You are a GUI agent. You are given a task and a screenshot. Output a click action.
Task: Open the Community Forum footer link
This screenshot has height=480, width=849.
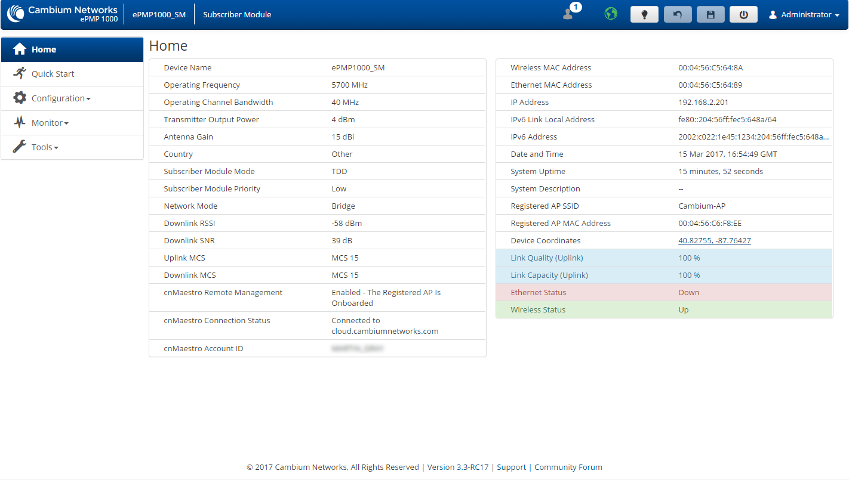568,467
